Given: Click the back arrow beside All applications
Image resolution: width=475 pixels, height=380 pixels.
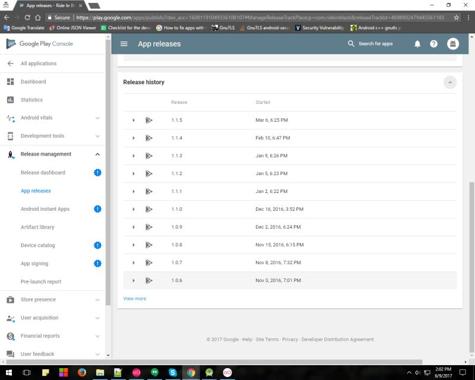Looking at the screenshot, I should pos(10,64).
